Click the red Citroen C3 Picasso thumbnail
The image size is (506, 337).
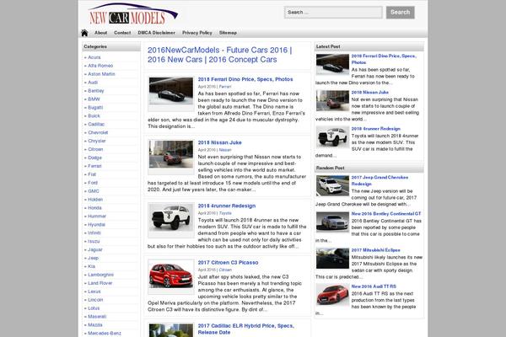pos(171,275)
